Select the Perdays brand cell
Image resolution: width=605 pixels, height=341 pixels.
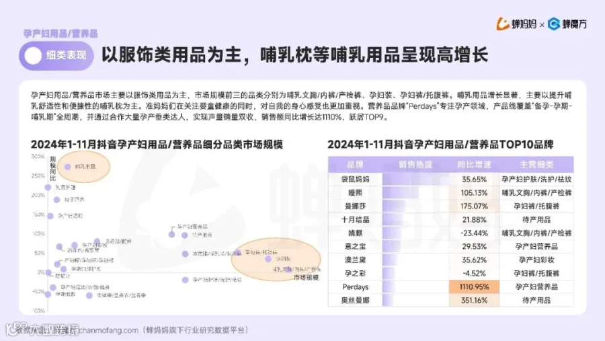coord(355,287)
